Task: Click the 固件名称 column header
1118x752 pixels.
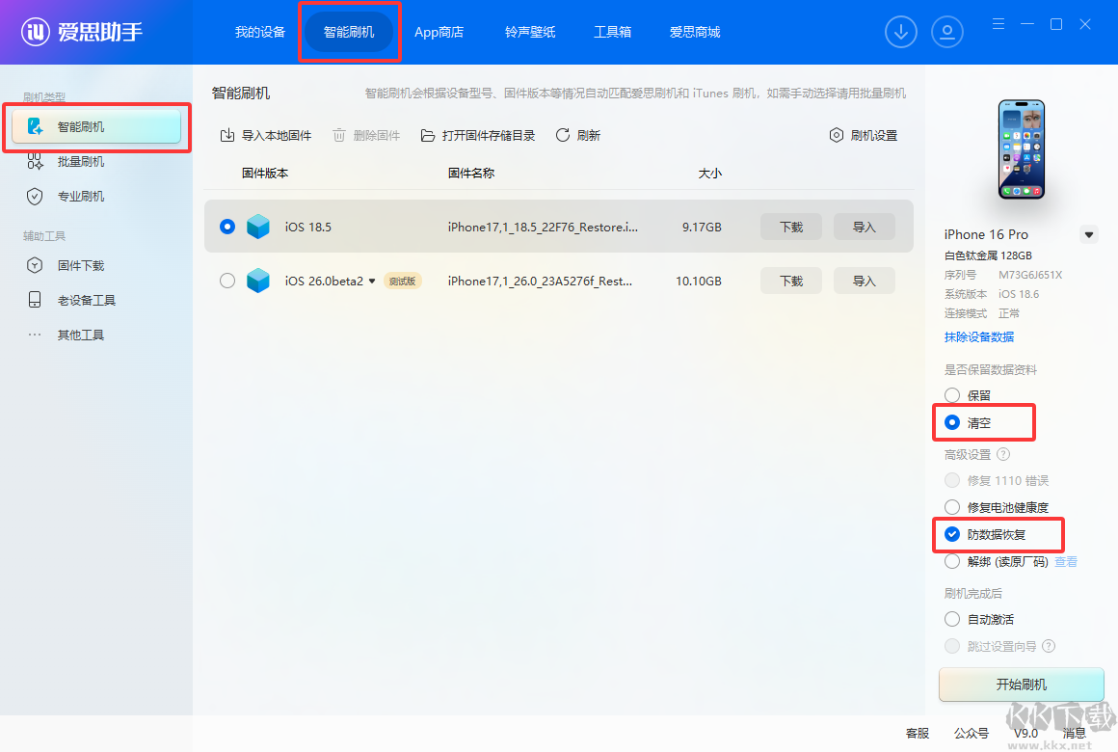Action: [470, 174]
